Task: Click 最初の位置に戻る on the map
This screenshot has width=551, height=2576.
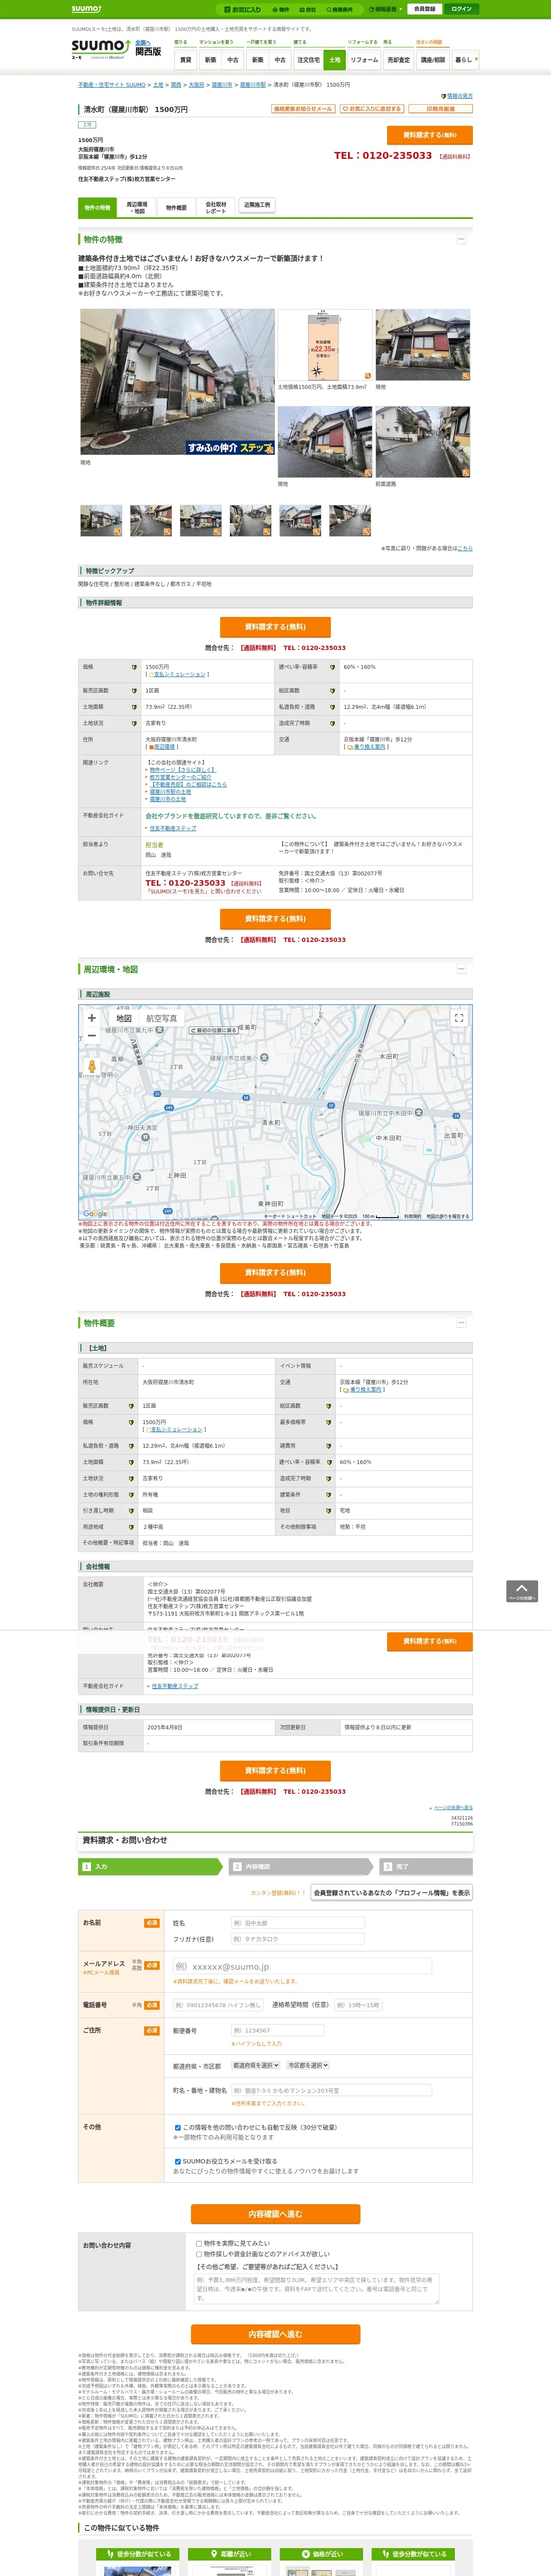Action: coord(214,1030)
